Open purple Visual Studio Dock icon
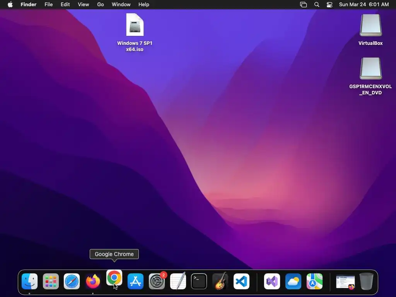Image resolution: width=396 pixels, height=297 pixels. [272, 282]
